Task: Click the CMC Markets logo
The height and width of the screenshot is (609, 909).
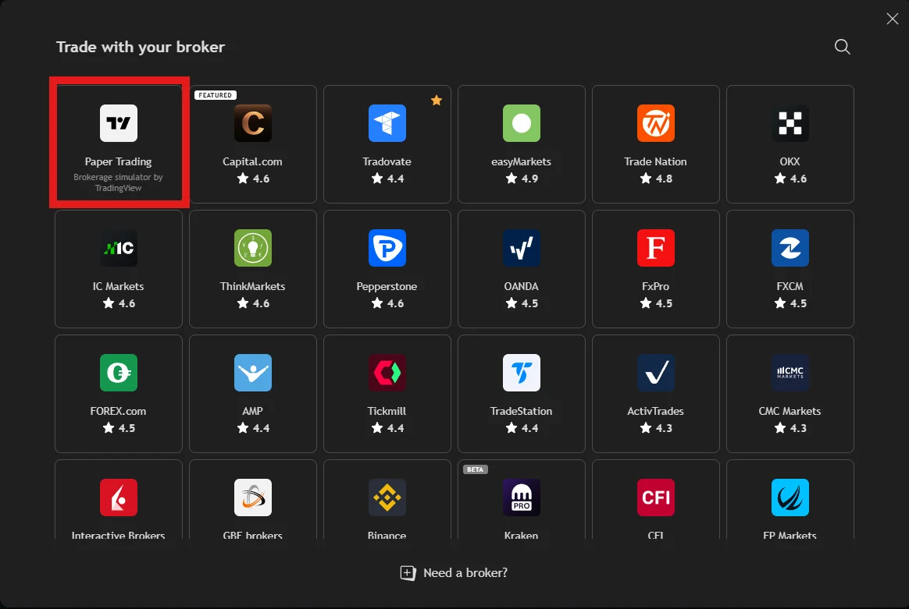Action: [790, 373]
